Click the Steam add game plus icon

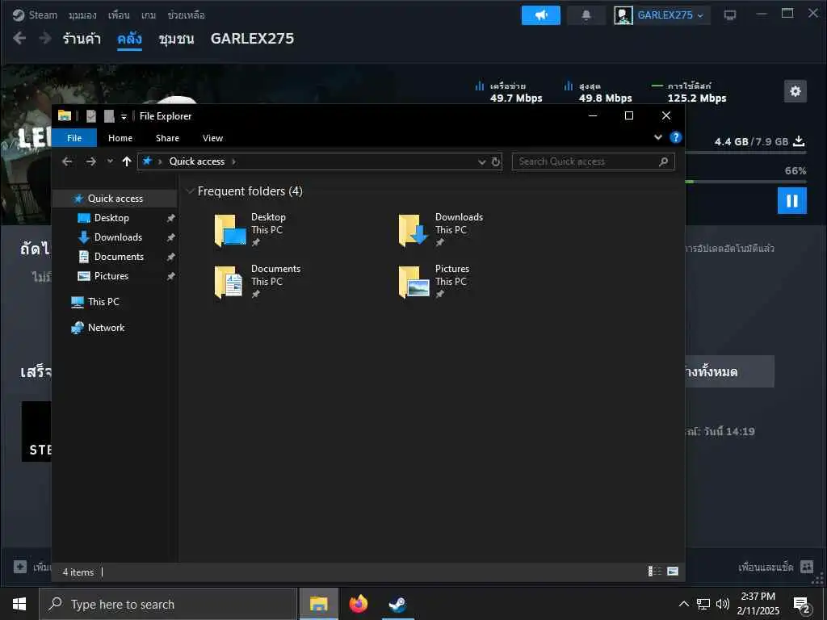pyautogui.click(x=20, y=567)
